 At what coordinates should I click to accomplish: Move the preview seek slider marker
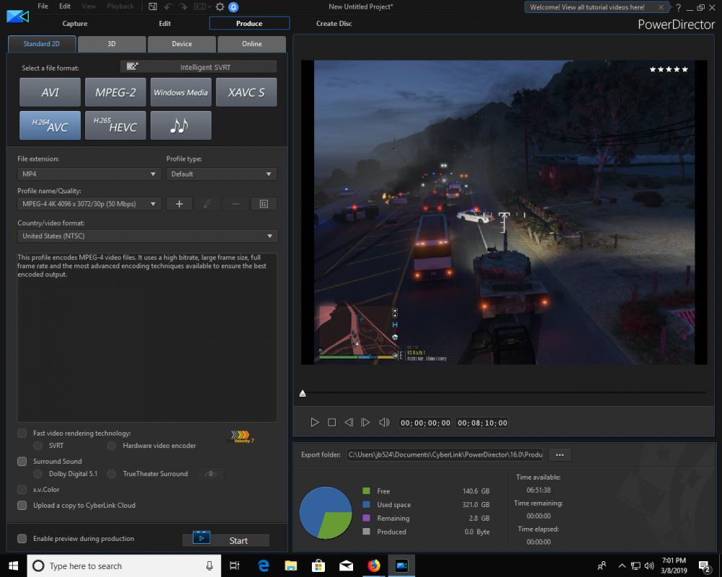tap(303, 393)
